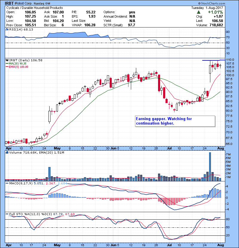The width and height of the screenshot is (239, 248).
Task: Click the Low value 104.58
Action: pyautogui.click(x=30, y=21)
